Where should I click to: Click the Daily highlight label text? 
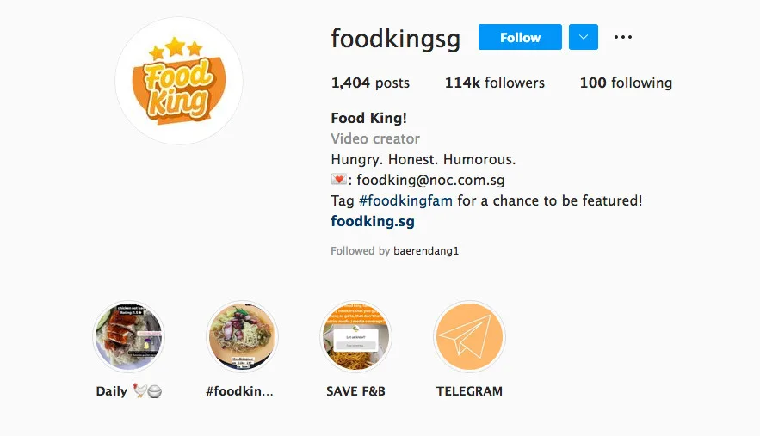click(112, 391)
